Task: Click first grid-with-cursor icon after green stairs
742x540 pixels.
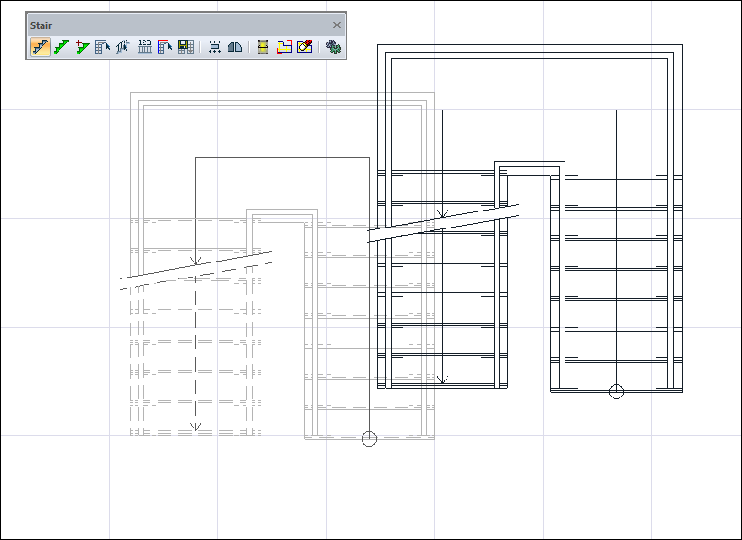Action: click(x=103, y=46)
